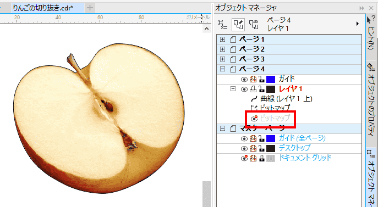Click black color swatch of レイヤ1
The height and width of the screenshot is (207, 378).
pyautogui.click(x=271, y=89)
